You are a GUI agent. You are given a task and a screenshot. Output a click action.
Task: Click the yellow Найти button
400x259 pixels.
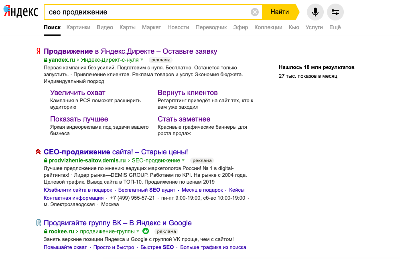tap(280, 12)
